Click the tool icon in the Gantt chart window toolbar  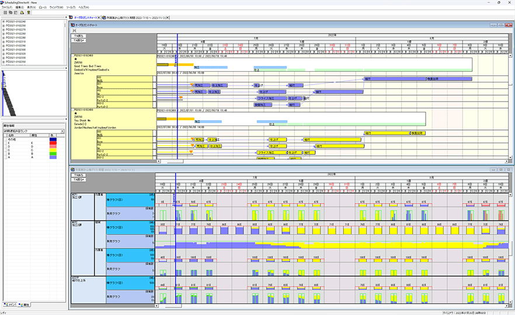(75, 30)
